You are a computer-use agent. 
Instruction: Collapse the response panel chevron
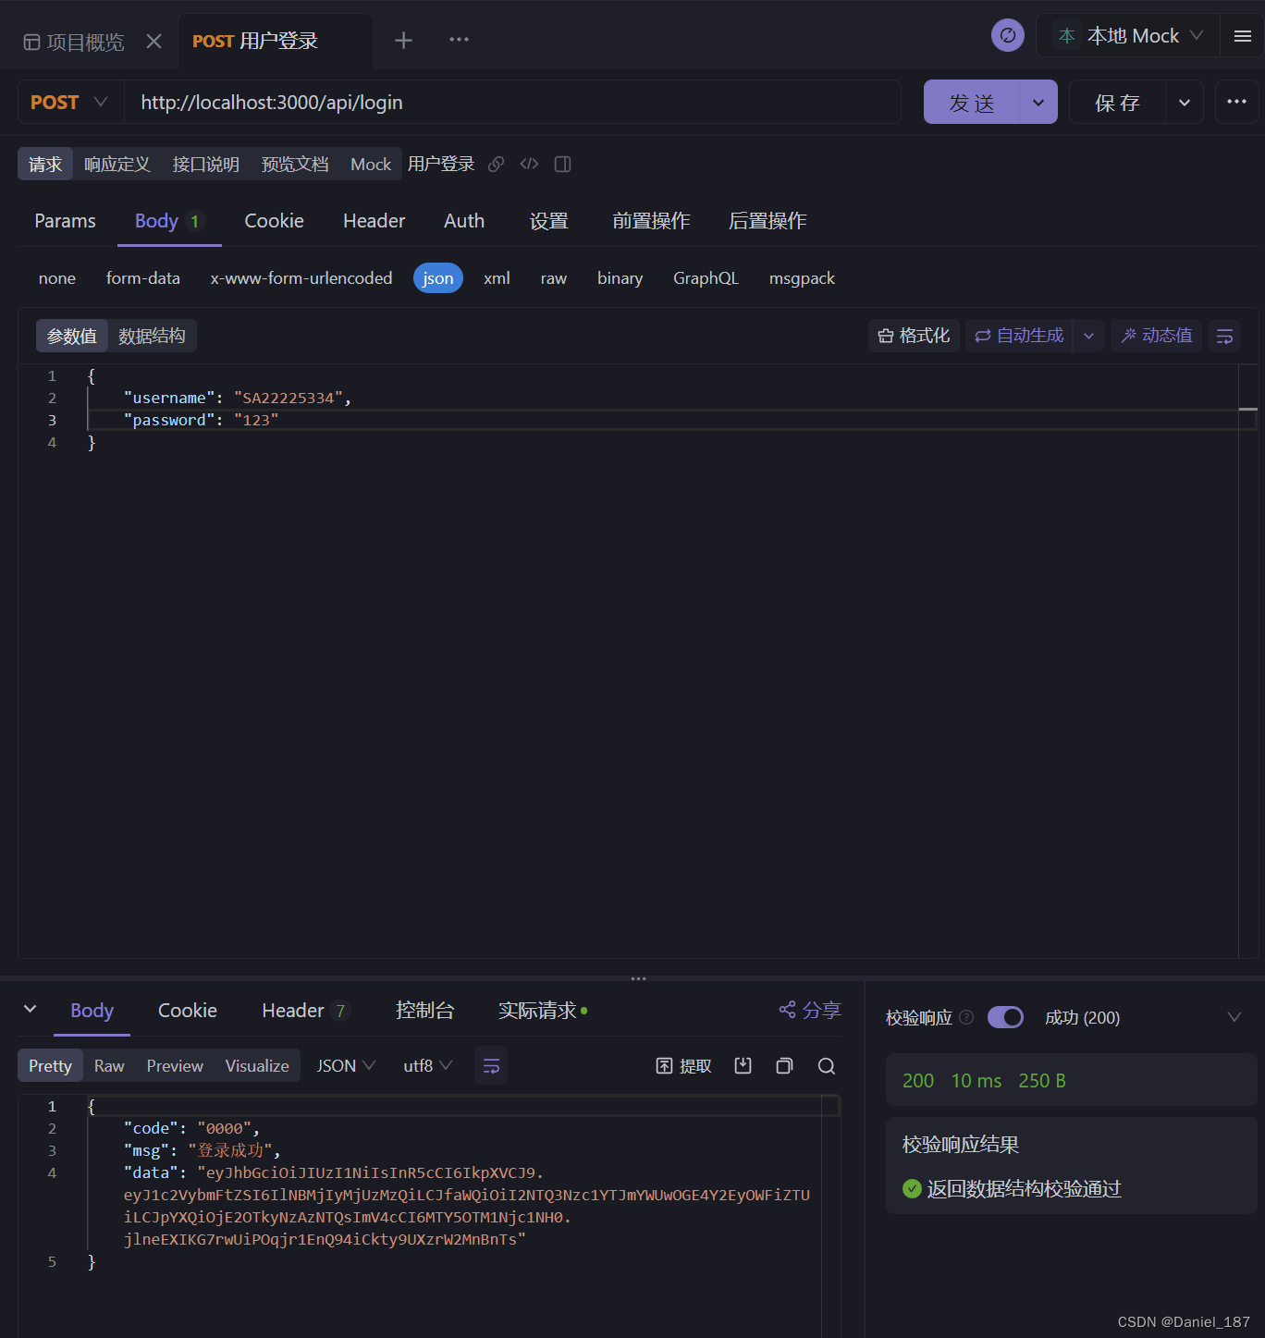pyautogui.click(x=31, y=1009)
